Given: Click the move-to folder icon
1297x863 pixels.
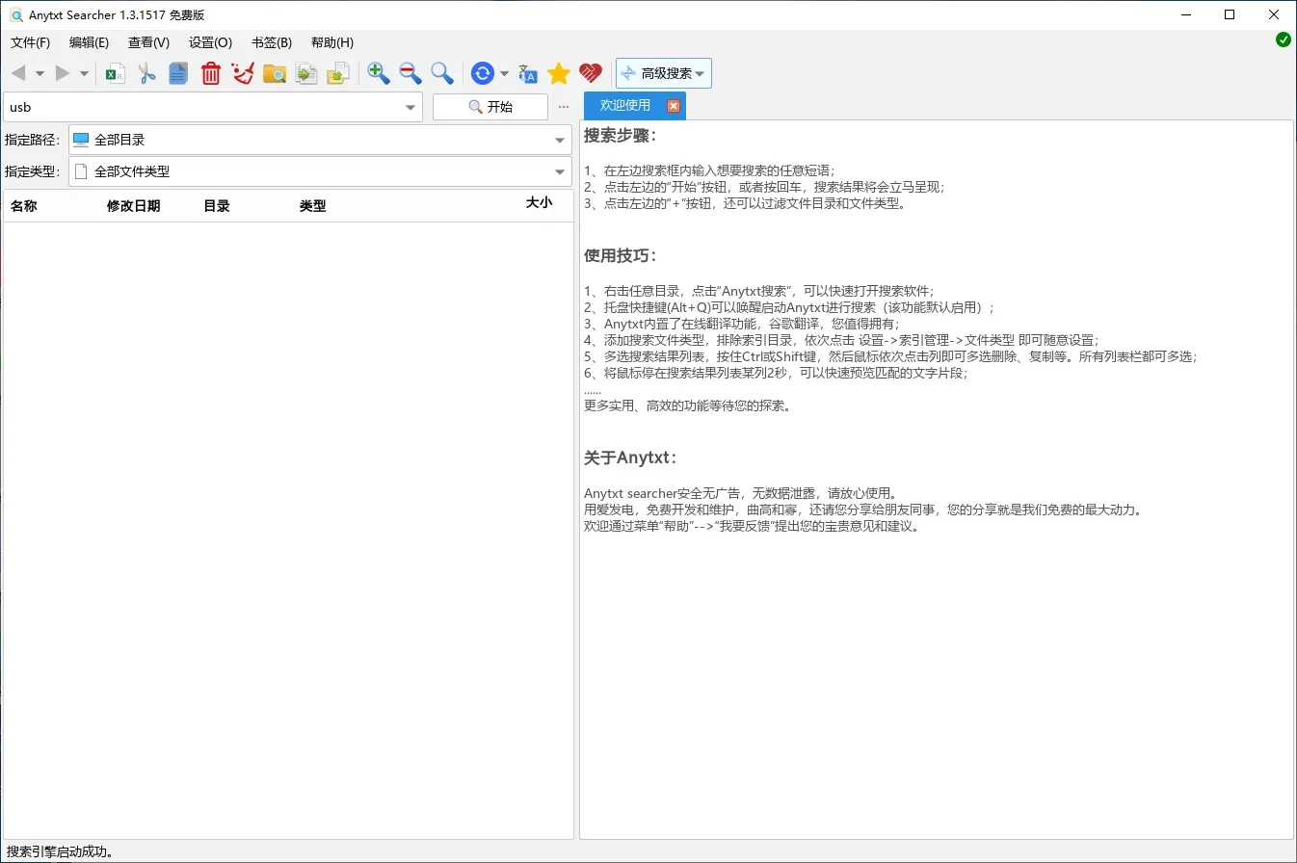Looking at the screenshot, I should (338, 73).
